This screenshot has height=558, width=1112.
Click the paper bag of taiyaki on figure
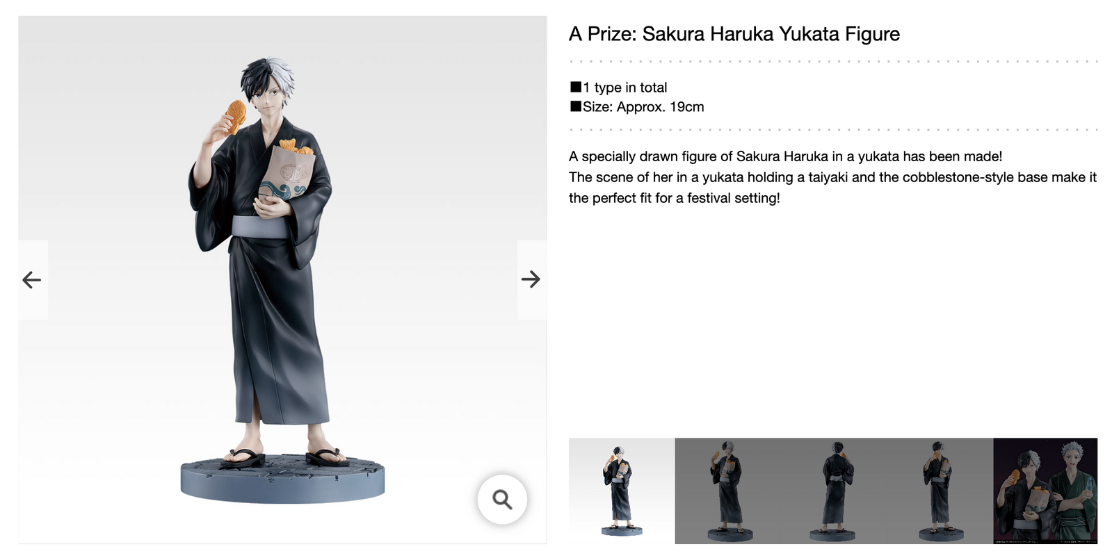[287, 172]
